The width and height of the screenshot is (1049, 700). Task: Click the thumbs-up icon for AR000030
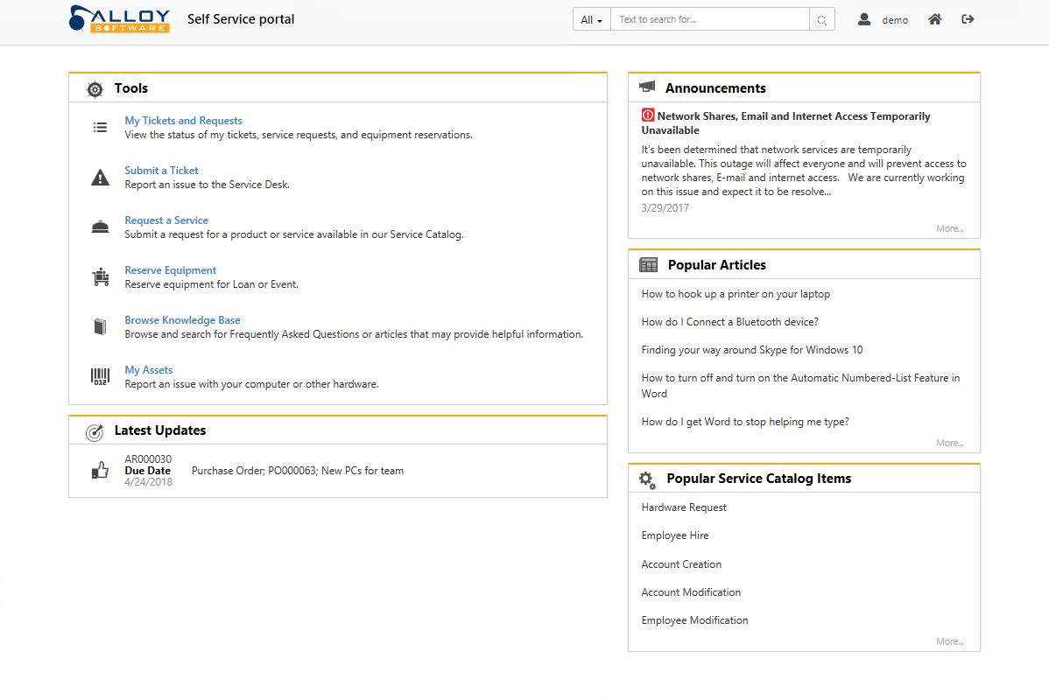point(100,470)
